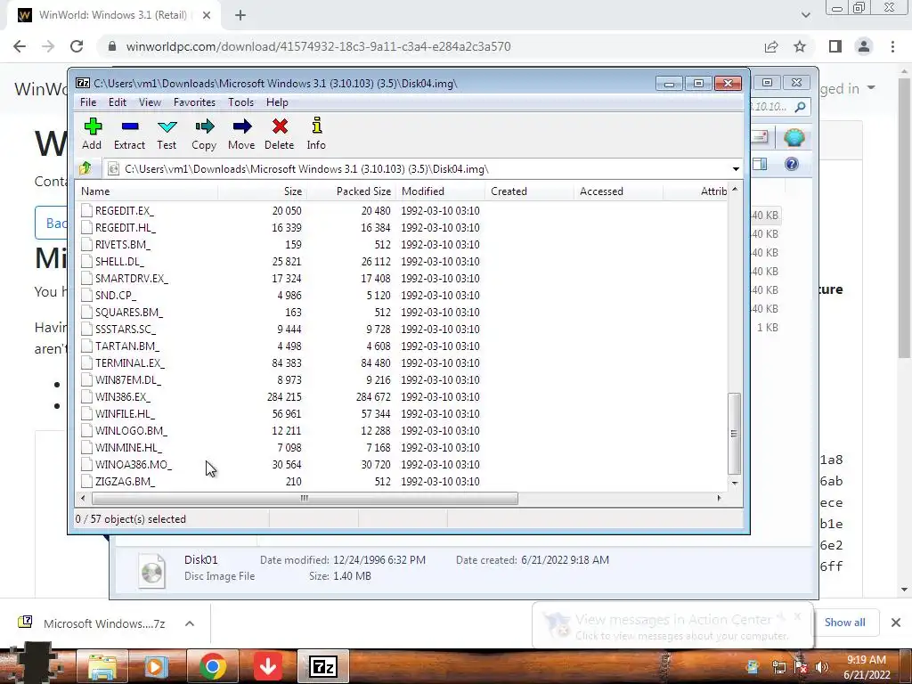This screenshot has width=912, height=684.
Task: Sort by Packed Size column header
Action: 351,191
